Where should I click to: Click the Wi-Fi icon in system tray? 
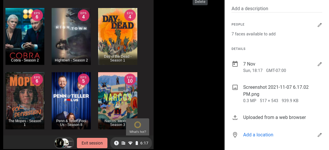(x=130, y=143)
